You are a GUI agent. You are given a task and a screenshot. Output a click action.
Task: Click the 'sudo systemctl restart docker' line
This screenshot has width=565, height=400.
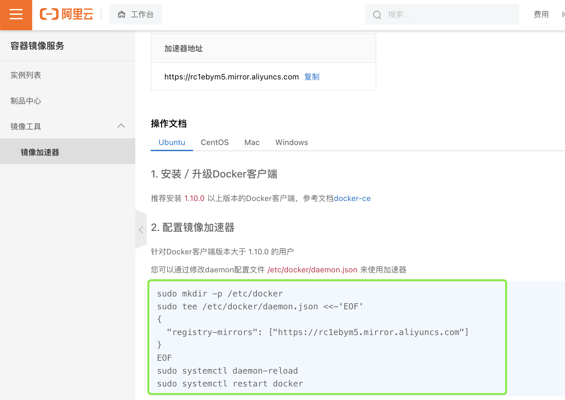click(230, 384)
